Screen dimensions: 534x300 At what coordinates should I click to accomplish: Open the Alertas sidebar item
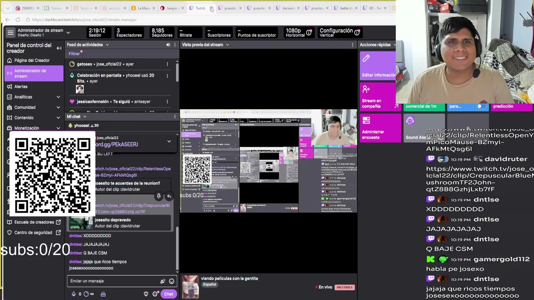pyautogui.click(x=20, y=87)
